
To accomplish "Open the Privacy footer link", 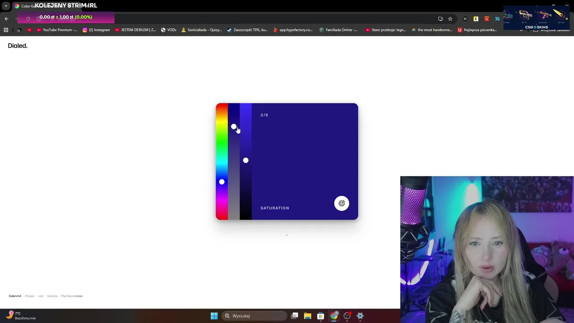I will [x=30, y=296].
